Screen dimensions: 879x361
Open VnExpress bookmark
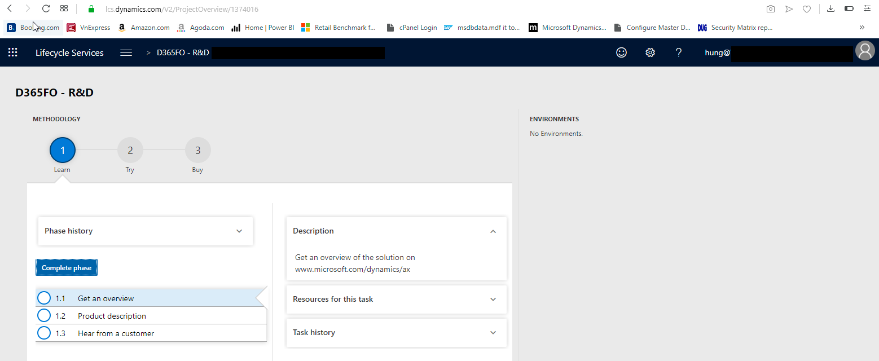[x=89, y=27]
